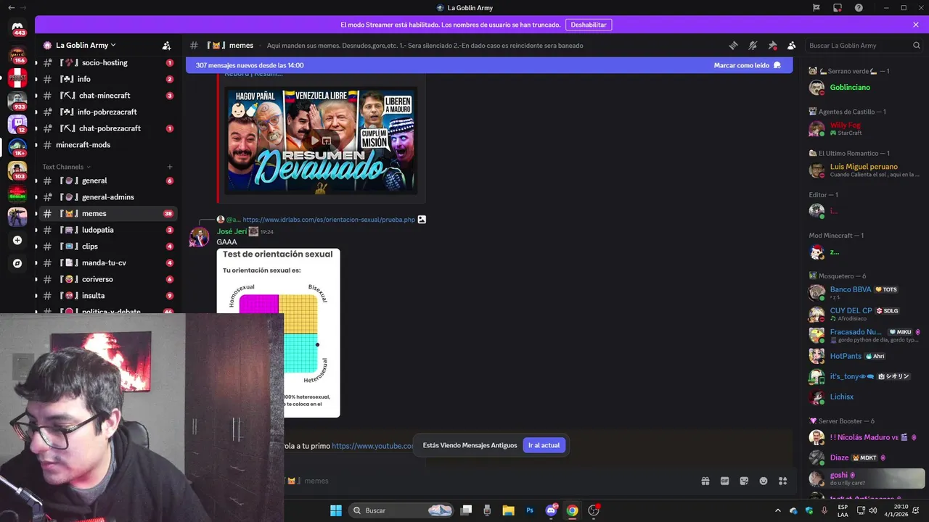Open the apps icon in message bar
This screenshot has width=929, height=522.
click(782, 481)
